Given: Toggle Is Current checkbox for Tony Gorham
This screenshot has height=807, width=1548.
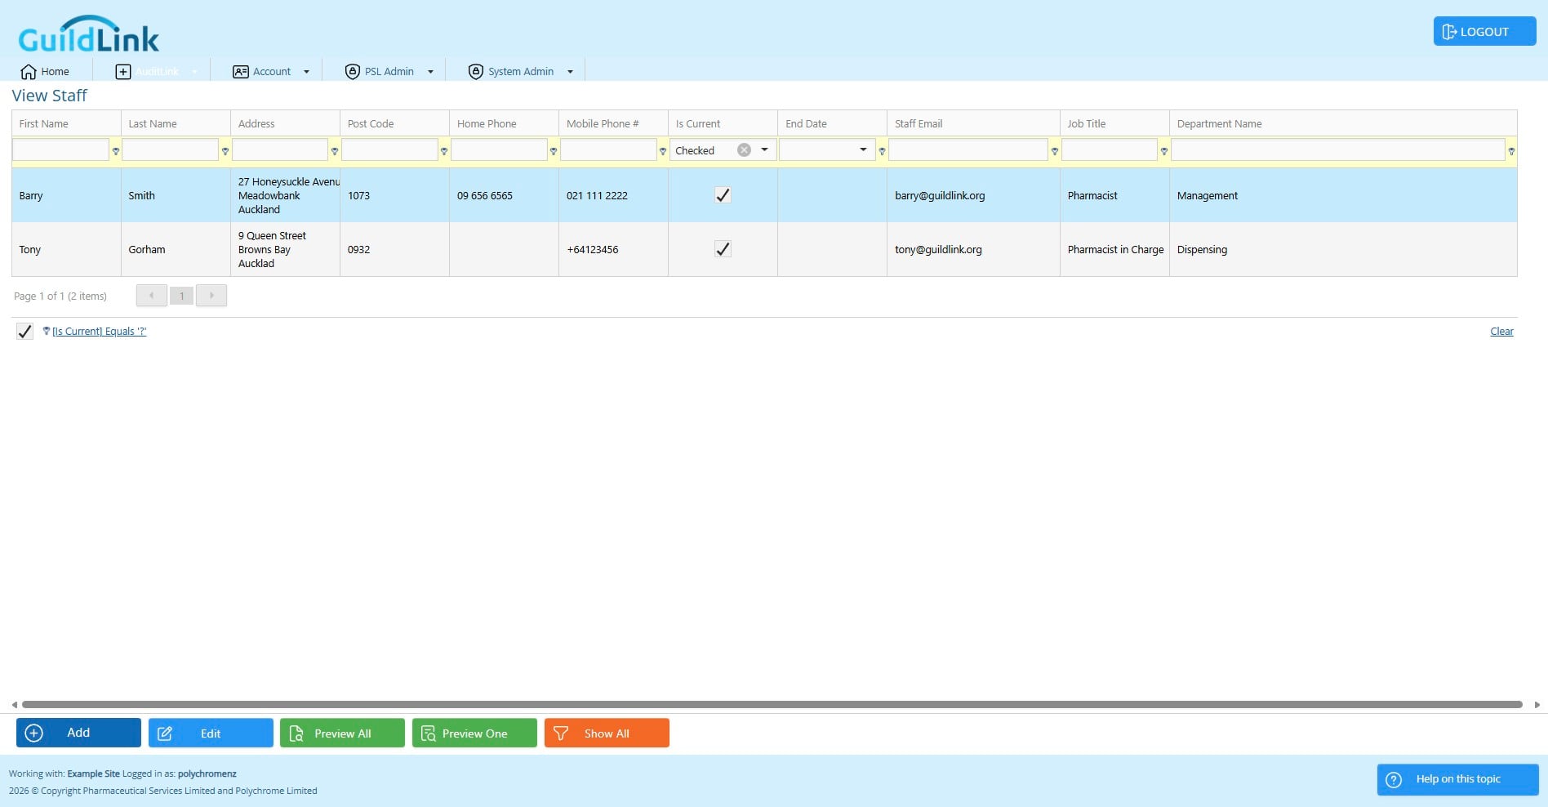Looking at the screenshot, I should (x=723, y=249).
